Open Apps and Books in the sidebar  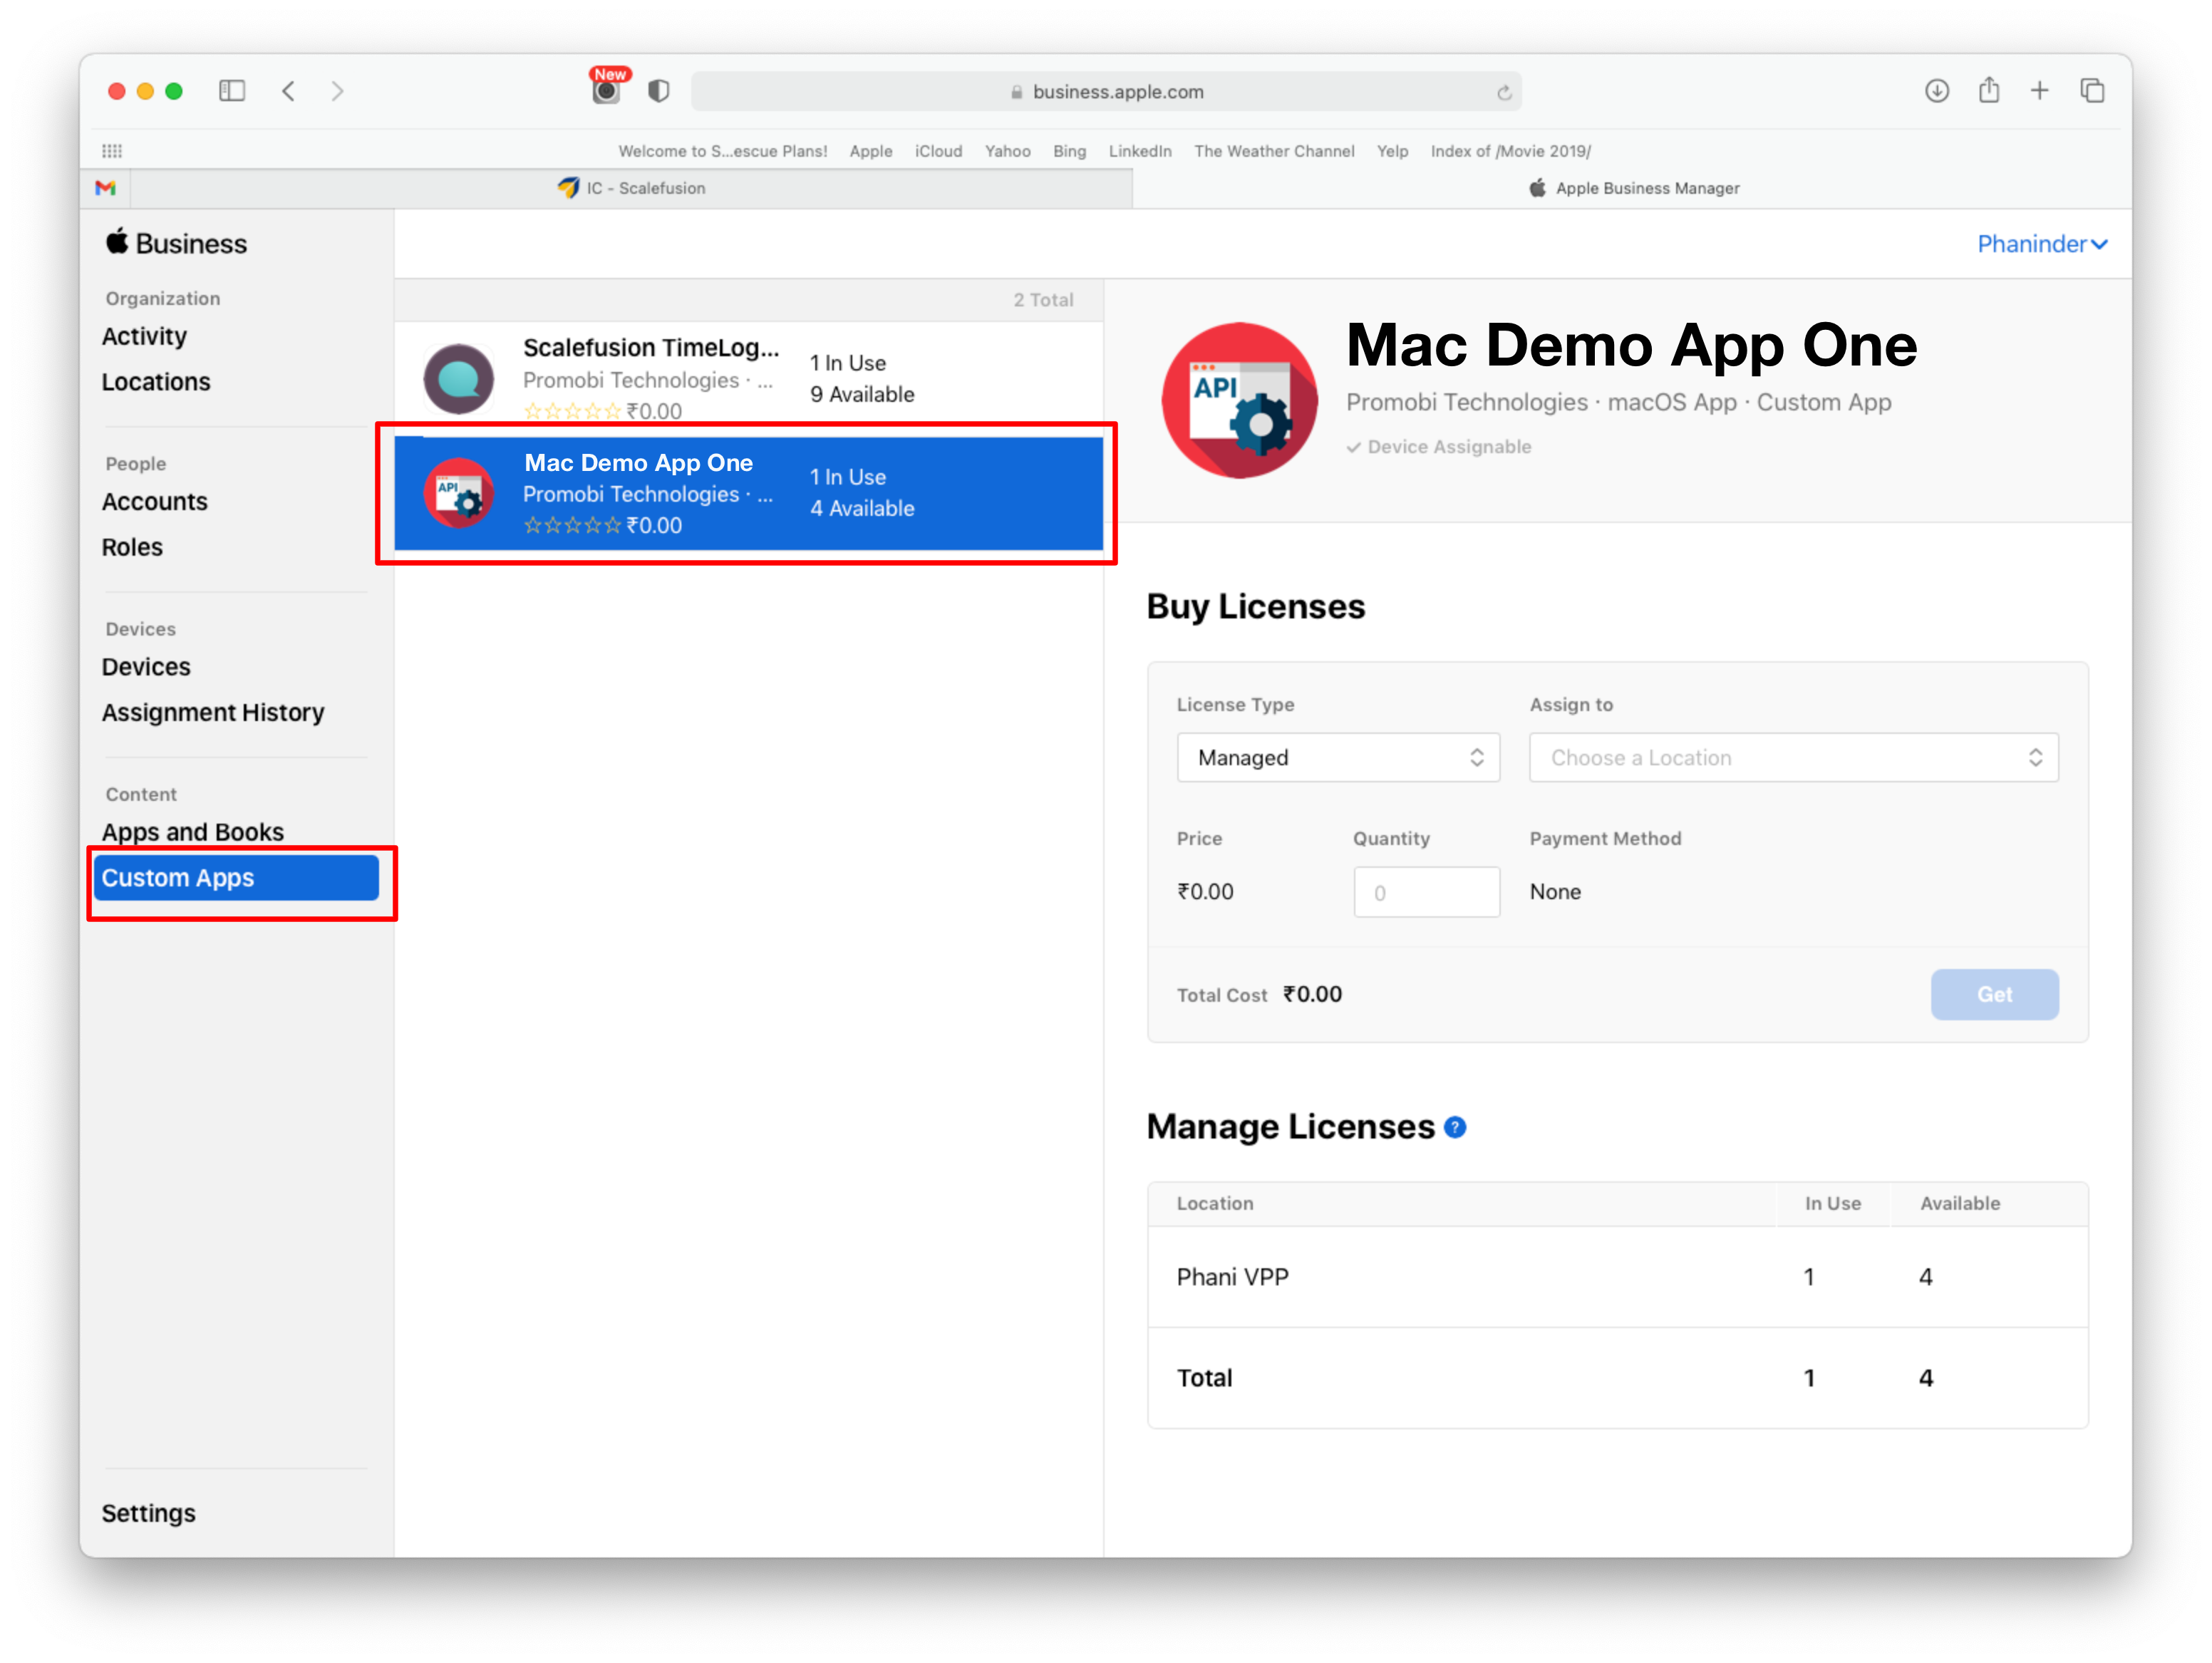[x=192, y=832]
